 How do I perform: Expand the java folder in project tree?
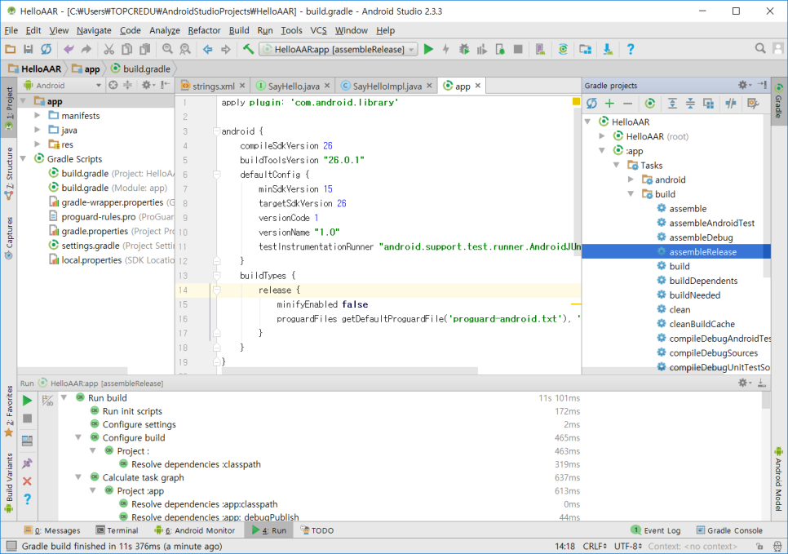[x=38, y=130]
